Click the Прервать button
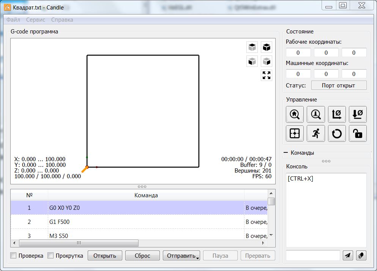 click(x=258, y=255)
